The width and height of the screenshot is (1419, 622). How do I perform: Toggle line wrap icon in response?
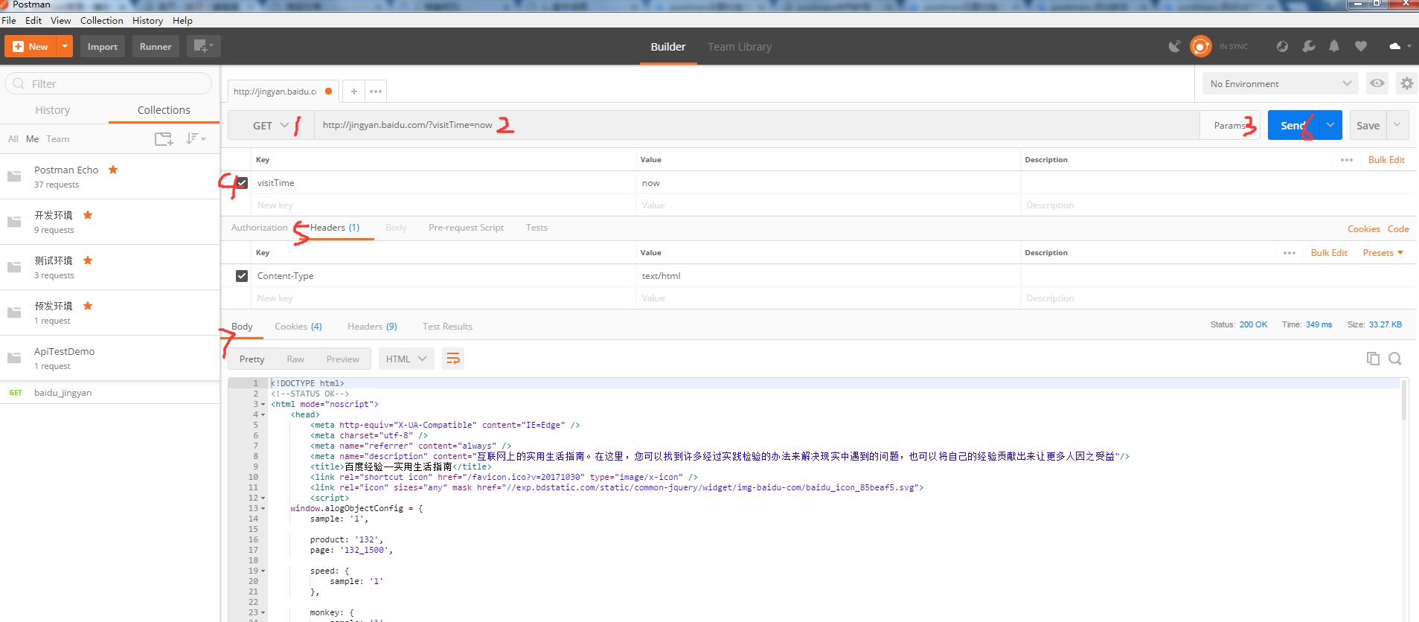point(453,359)
